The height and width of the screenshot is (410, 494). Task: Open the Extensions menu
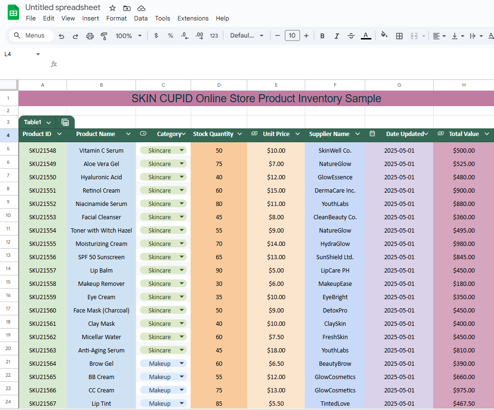pos(193,18)
